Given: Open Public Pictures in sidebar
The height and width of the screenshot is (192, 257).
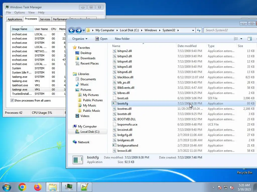Looking at the screenshot, I should (93, 100).
